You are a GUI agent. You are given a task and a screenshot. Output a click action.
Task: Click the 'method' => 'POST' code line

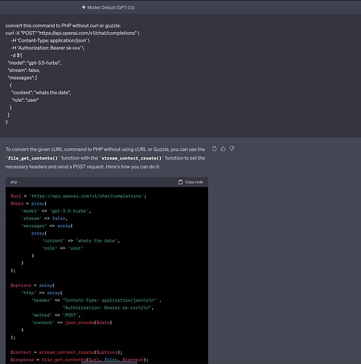click(56, 315)
